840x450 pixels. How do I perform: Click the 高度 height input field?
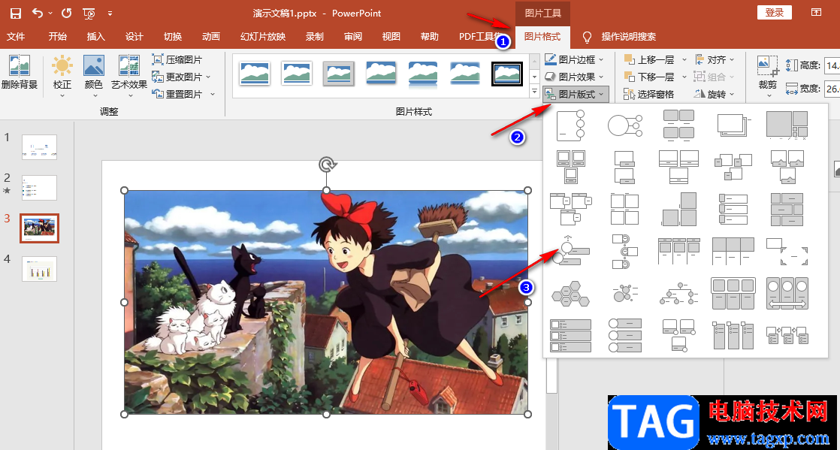pos(832,66)
